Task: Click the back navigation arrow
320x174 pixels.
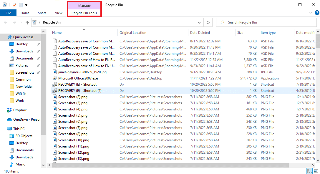Action: coord(5,22)
